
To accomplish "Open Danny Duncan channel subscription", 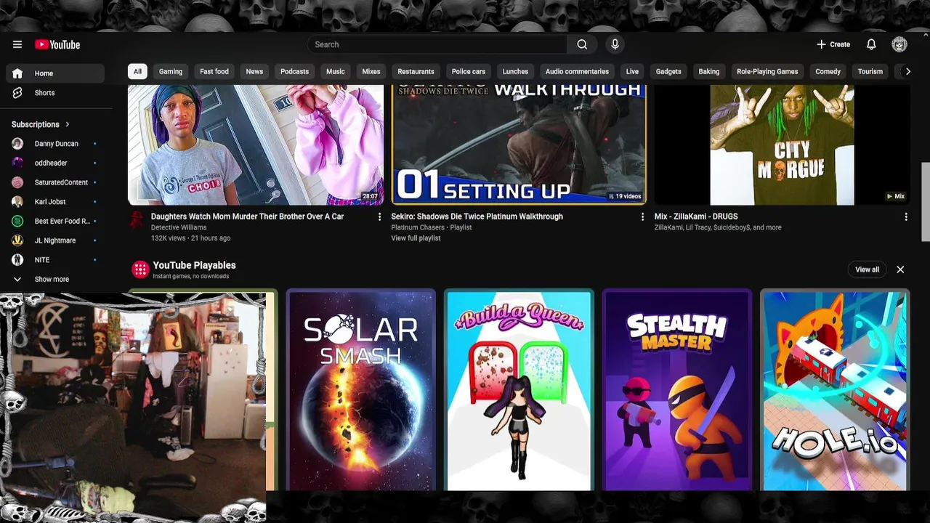I will pos(56,144).
